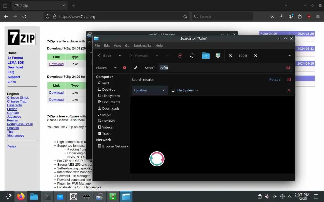This screenshot has width=324, height=202.
Task: Show hidden system tray icons
Action: coord(290,196)
